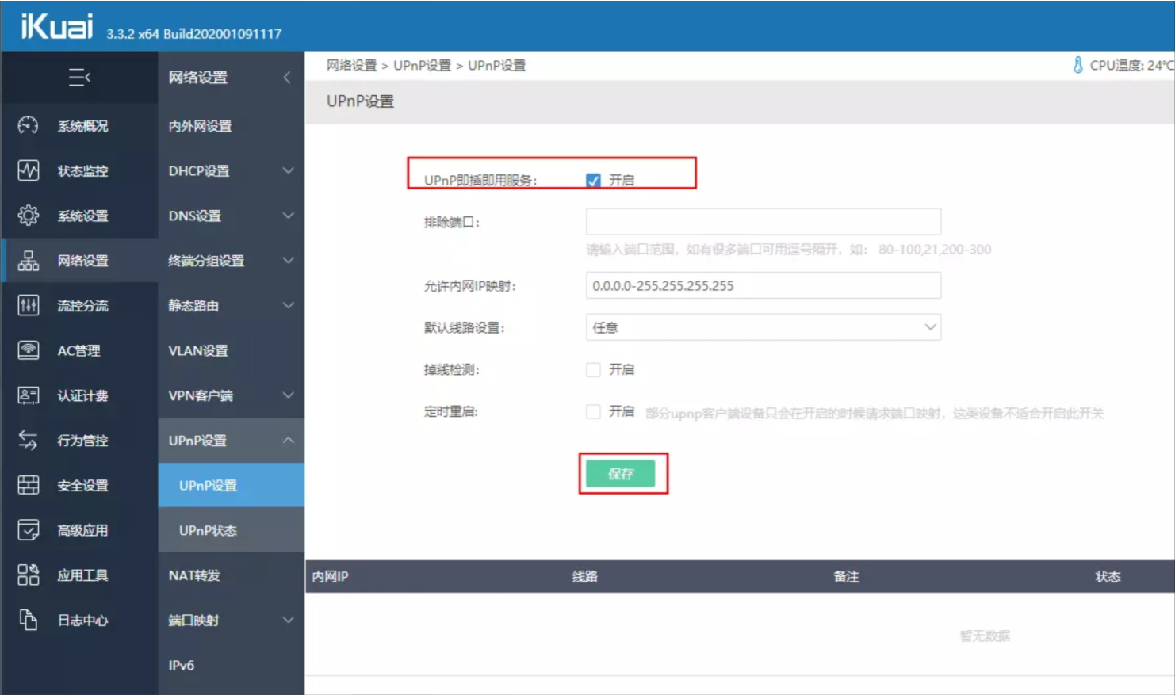1175x695 pixels.
Task: Go to 状态监控 in sidebar
Action: point(82,170)
